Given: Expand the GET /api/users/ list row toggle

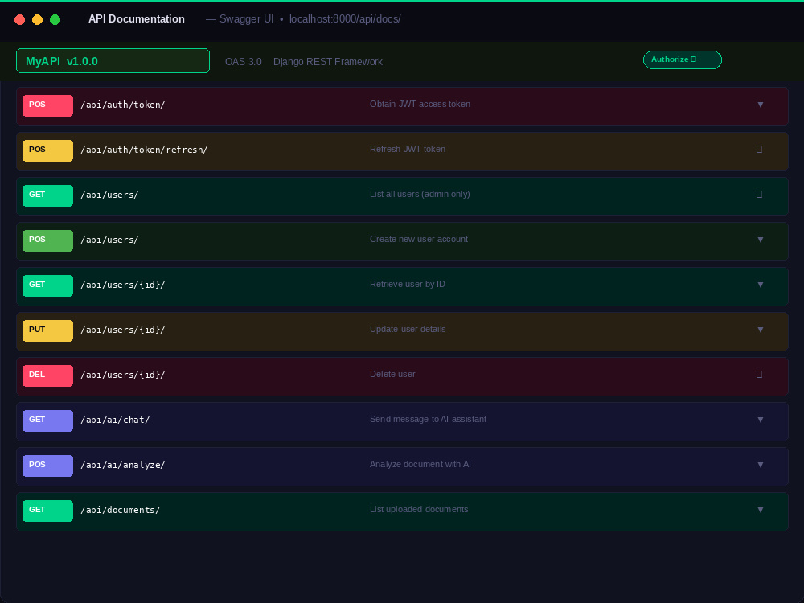Looking at the screenshot, I should [x=760, y=195].
